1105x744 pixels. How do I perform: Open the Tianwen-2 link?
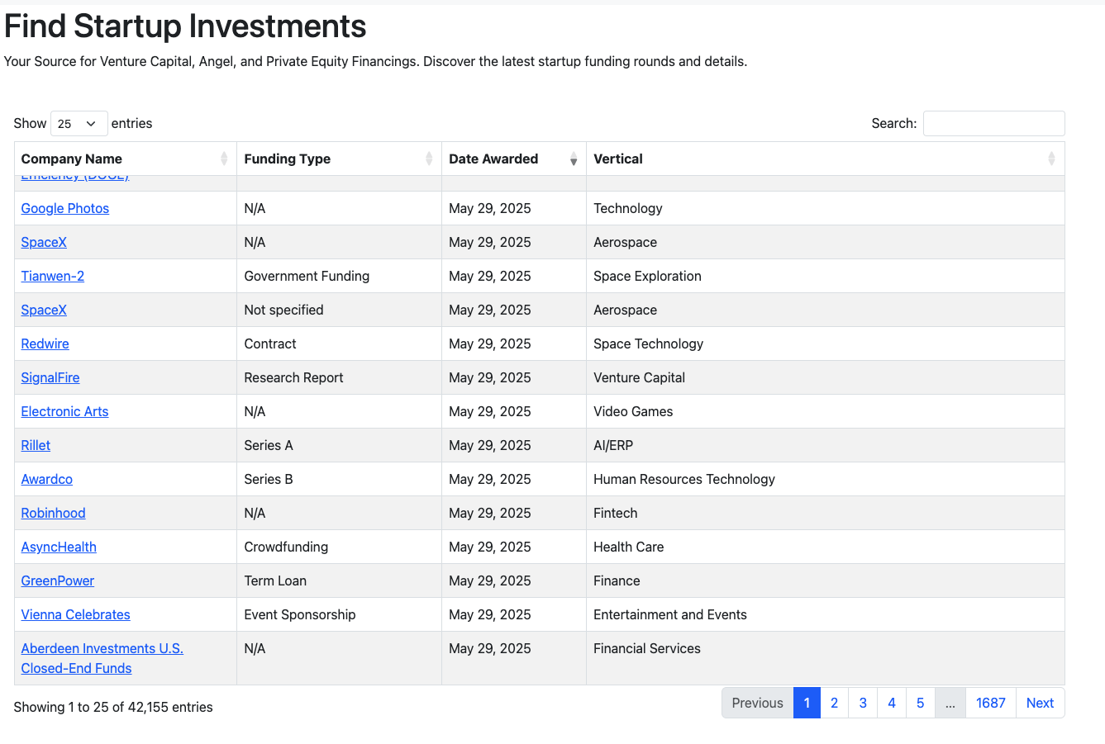pyautogui.click(x=53, y=276)
